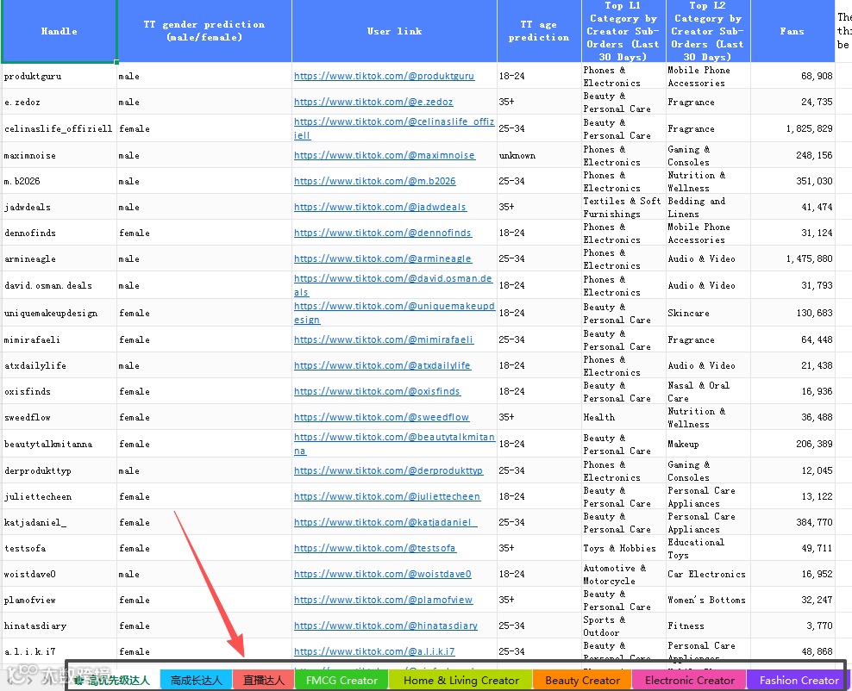Open the hinatasdiary TikTok link

point(385,626)
